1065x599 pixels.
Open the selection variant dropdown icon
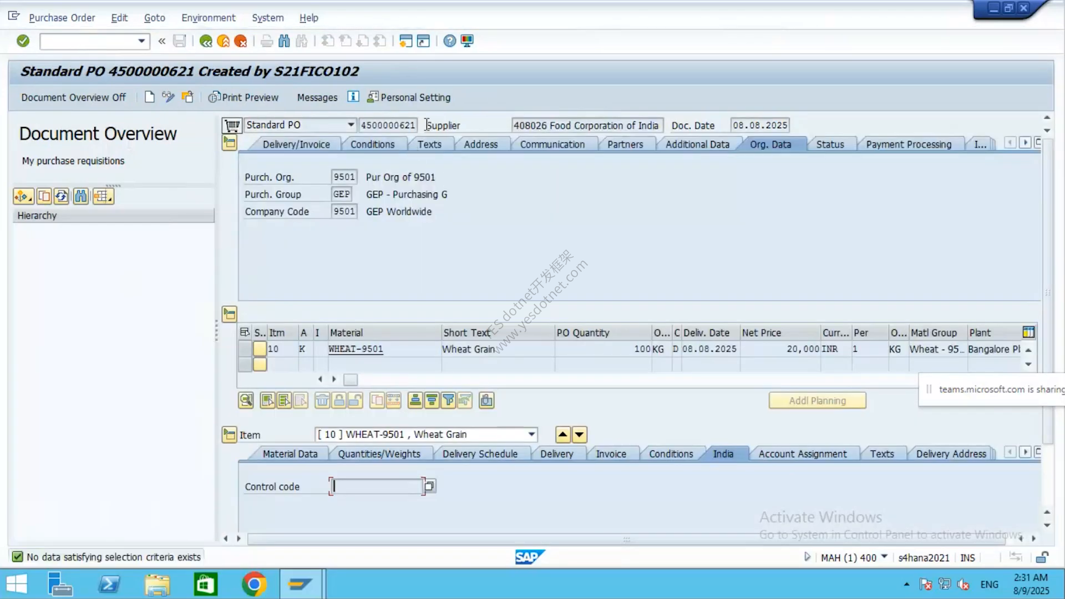(23, 196)
